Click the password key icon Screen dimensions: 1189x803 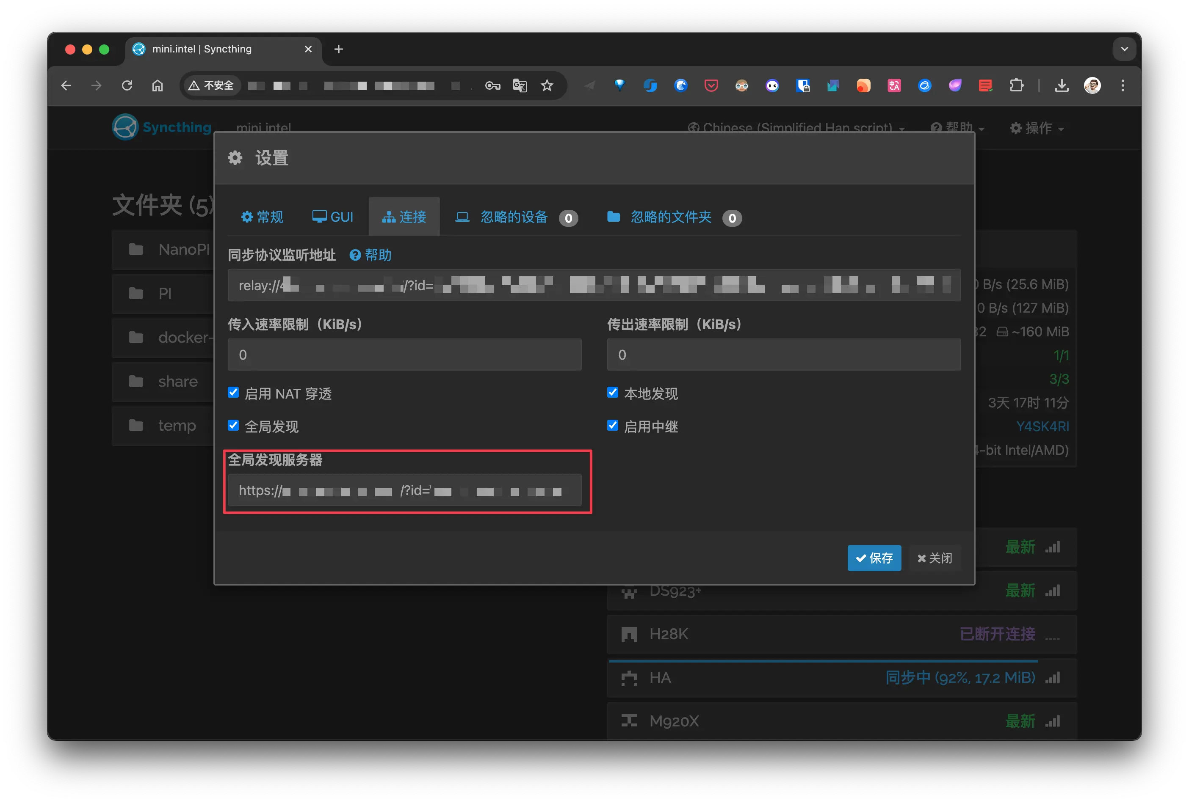pyautogui.click(x=492, y=85)
